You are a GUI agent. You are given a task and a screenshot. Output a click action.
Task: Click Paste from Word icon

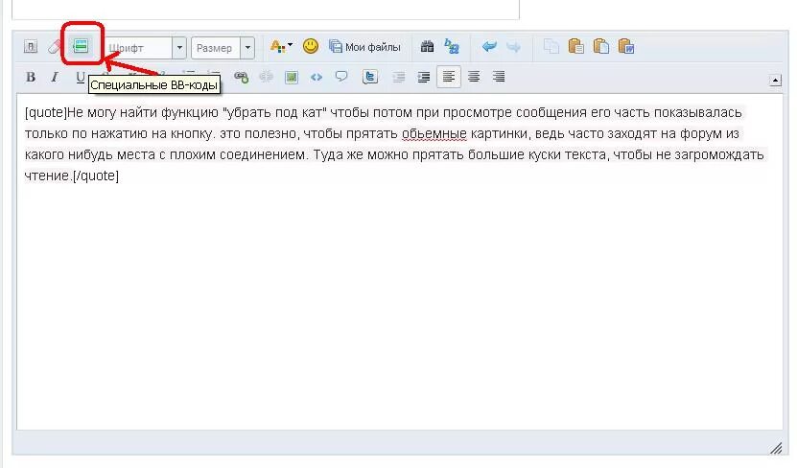[x=625, y=46]
